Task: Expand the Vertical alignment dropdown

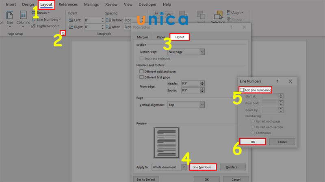Action: pyautogui.click(x=202, y=105)
